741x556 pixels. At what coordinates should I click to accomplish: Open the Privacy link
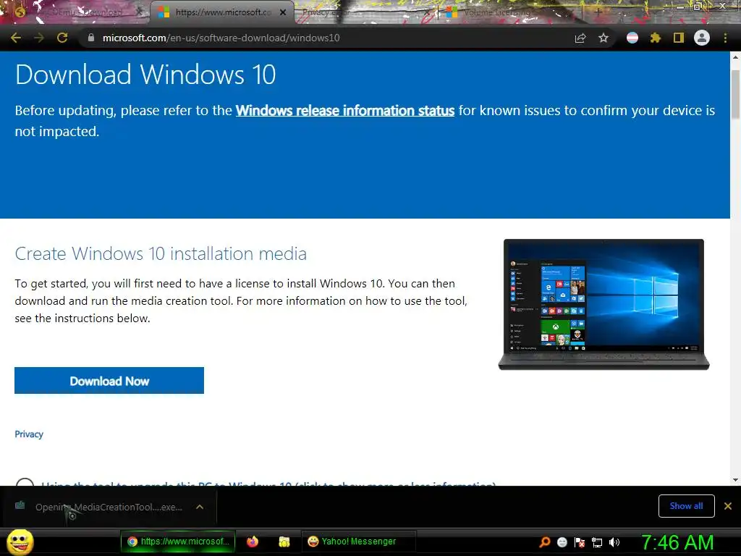29,434
